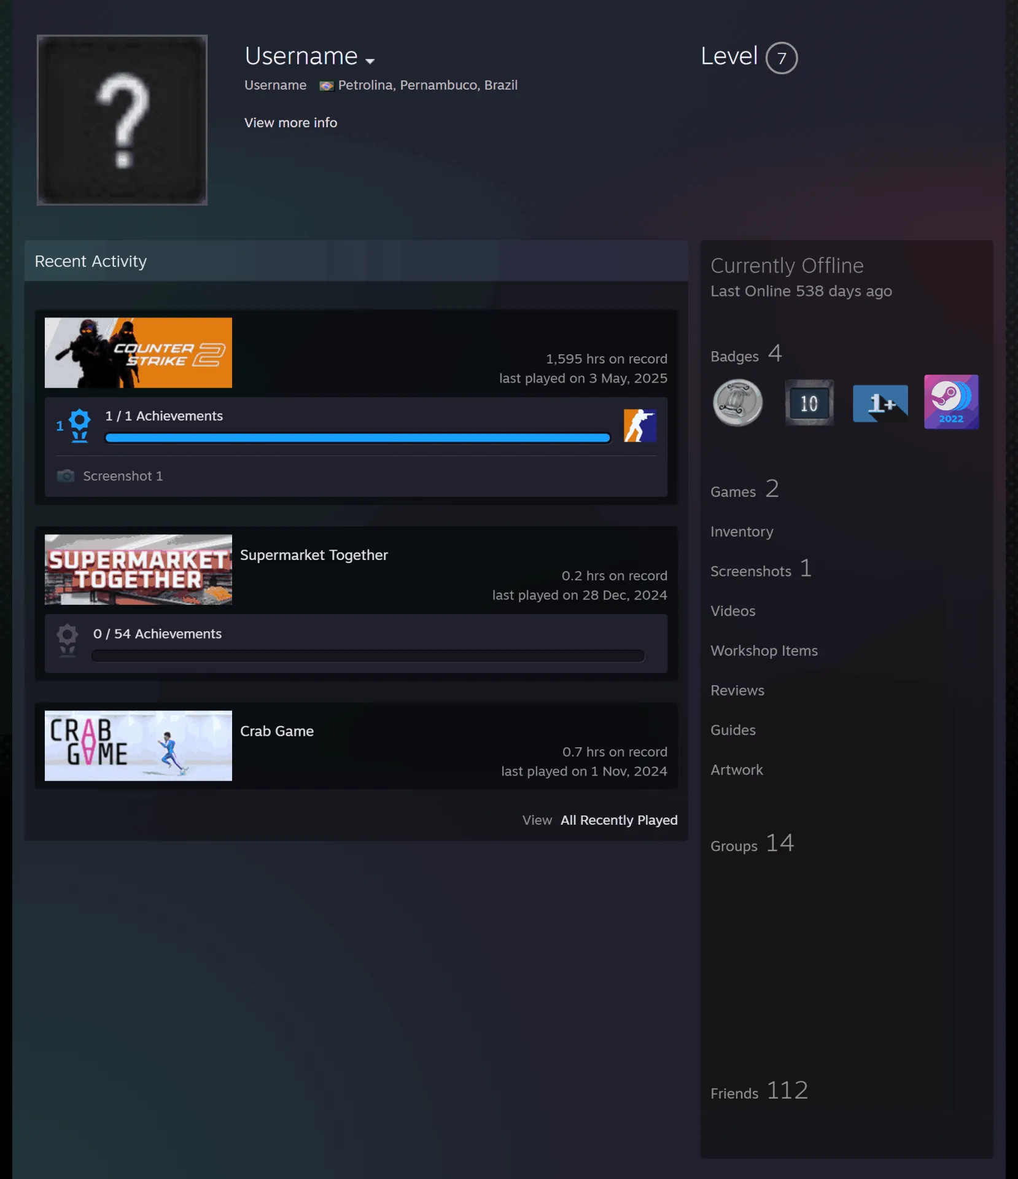
Task: Open the CS2 achievement icon thumbnail
Action: 640,426
